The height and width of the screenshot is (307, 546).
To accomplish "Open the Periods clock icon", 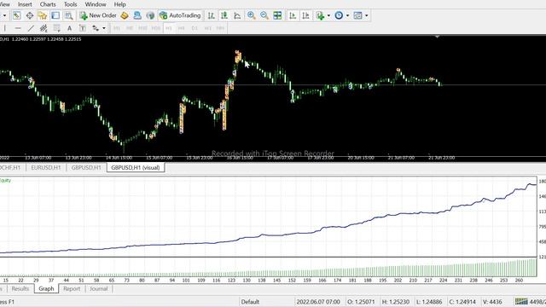I will click(339, 15).
